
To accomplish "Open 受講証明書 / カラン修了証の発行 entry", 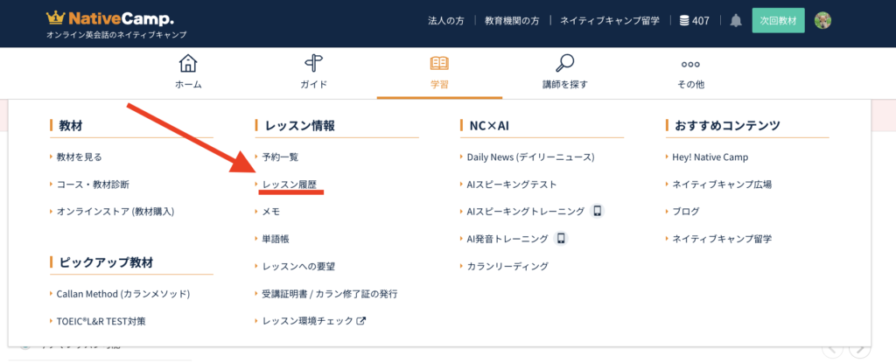I will [x=330, y=294].
